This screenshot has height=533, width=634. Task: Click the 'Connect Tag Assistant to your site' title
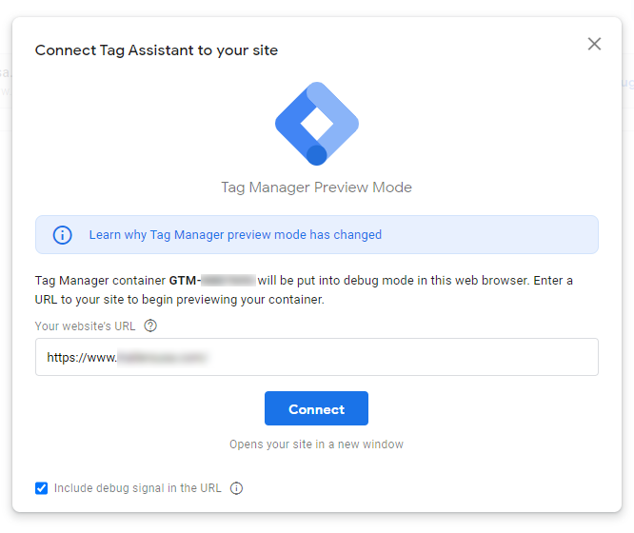click(x=156, y=50)
